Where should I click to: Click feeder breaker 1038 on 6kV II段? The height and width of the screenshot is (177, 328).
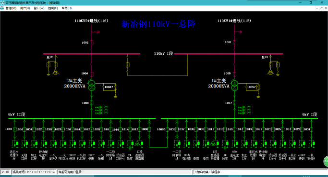pyautogui.click(x=15, y=129)
